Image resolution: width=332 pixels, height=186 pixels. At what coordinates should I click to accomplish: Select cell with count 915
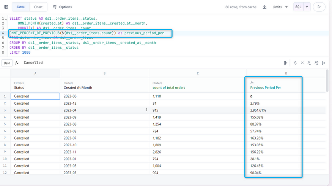(198, 110)
